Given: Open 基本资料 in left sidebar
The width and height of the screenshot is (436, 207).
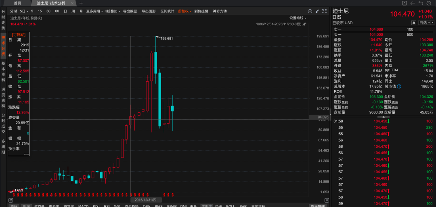Looking at the screenshot, I should 3,71.
